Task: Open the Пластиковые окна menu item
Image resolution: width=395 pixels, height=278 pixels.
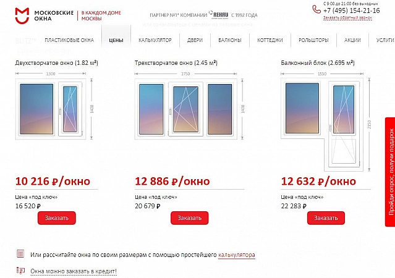Action: (x=69, y=40)
